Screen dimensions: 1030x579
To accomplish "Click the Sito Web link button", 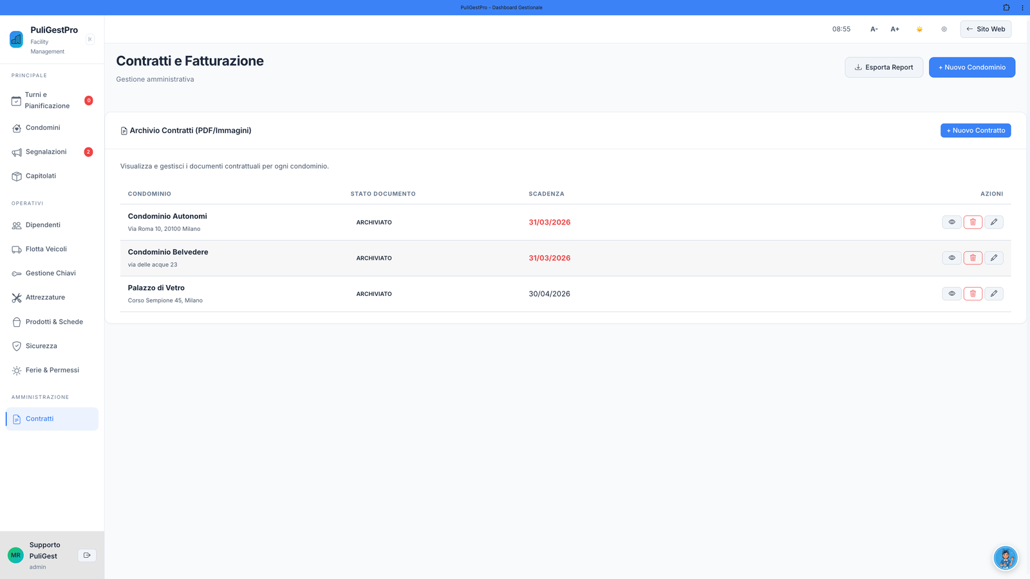I will (x=986, y=29).
